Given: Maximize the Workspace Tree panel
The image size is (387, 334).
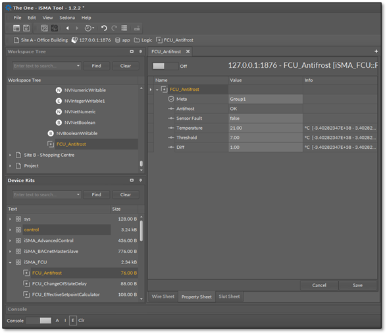Looking at the screenshot, I should pos(132,51).
